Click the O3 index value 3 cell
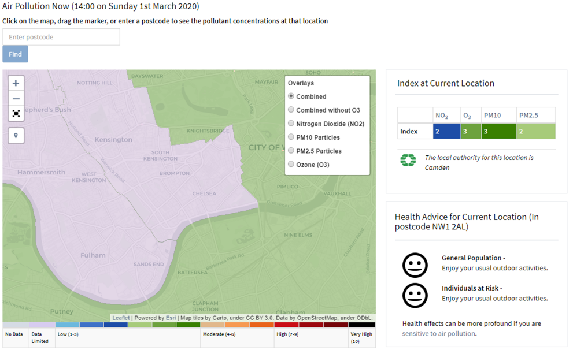573x350 pixels. 471,131
